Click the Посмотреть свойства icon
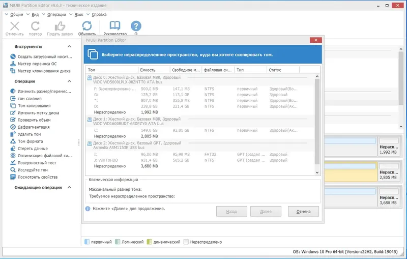The width and height of the screenshot is (407, 259). (x=13, y=177)
